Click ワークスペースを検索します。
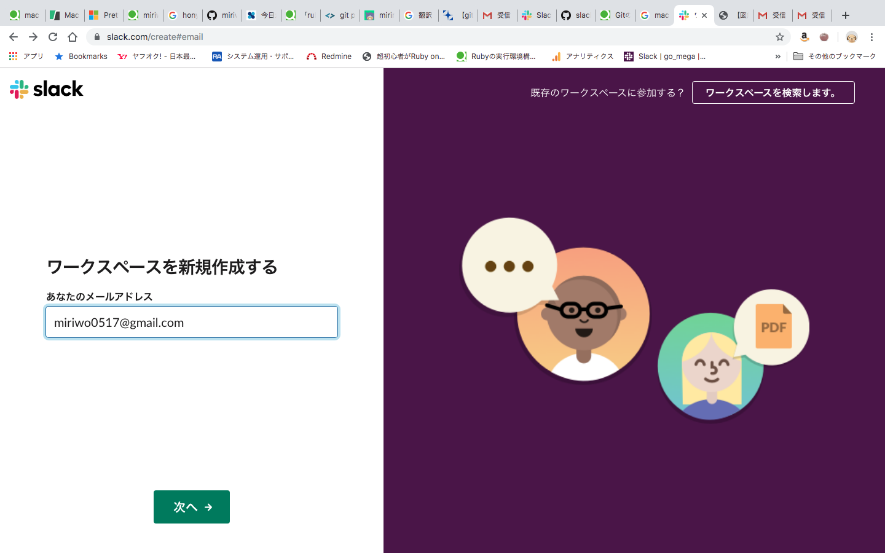 click(x=773, y=92)
